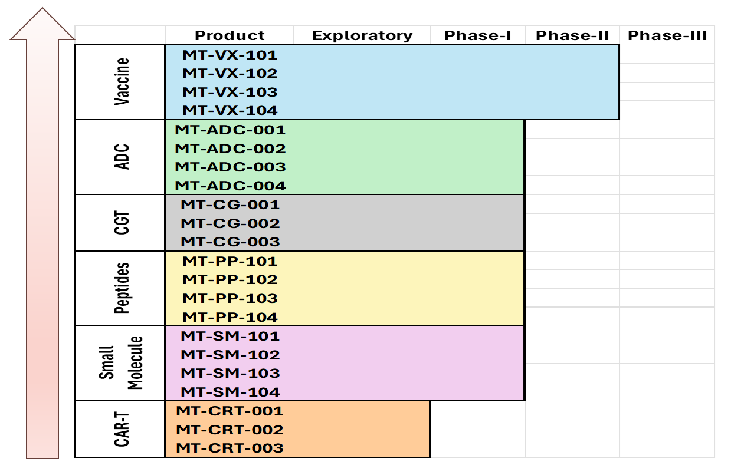
Task: Click product MT-CRT-001
Action: pyautogui.click(x=230, y=411)
